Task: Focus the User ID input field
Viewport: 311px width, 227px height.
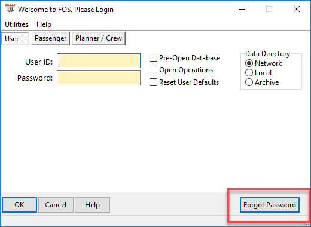Action: pos(99,60)
